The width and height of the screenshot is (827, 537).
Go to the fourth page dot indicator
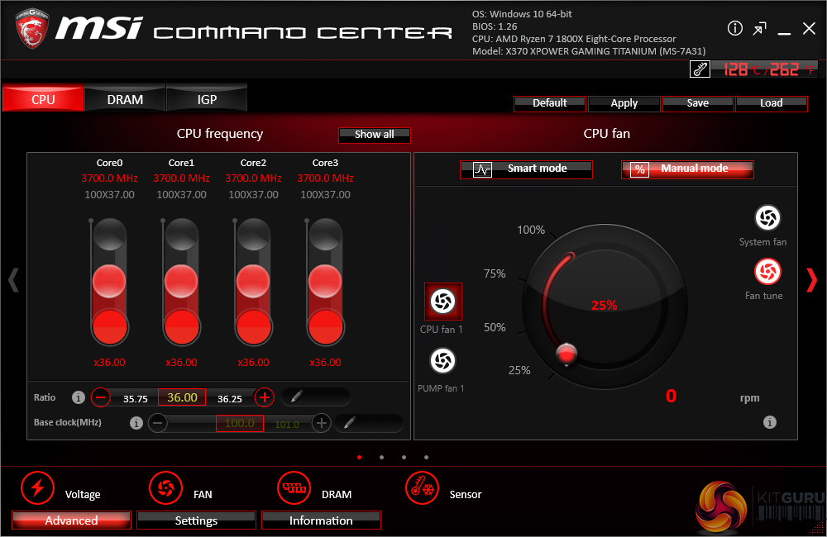point(426,457)
